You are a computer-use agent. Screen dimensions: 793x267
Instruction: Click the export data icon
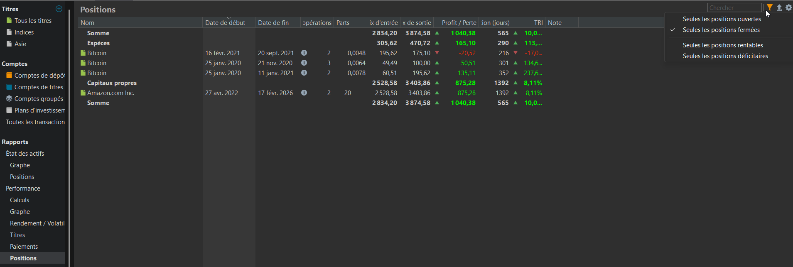779,7
